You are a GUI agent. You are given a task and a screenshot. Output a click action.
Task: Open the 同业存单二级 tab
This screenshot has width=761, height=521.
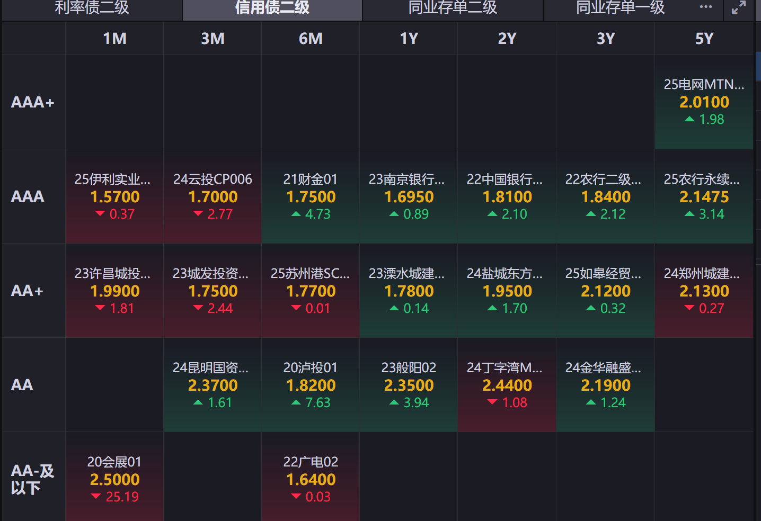tap(453, 7)
